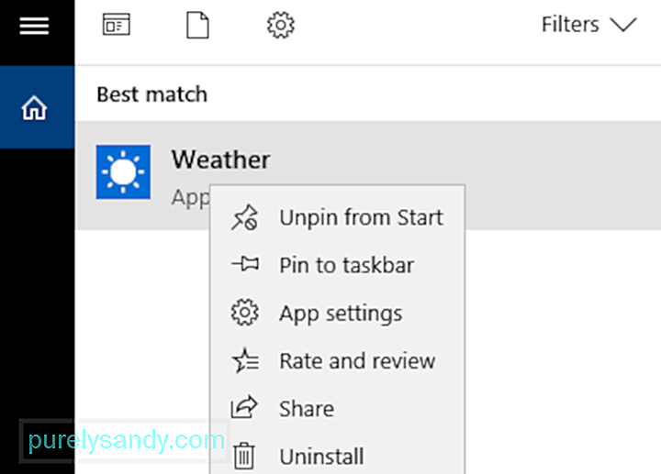Open the Weather best match result
This screenshot has width=661, height=474.
coord(369,175)
